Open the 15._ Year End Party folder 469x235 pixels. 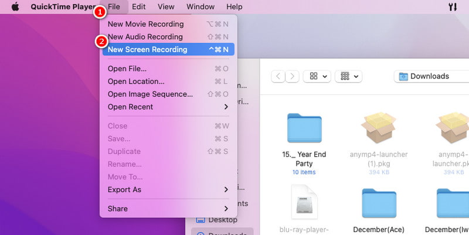[304, 128]
